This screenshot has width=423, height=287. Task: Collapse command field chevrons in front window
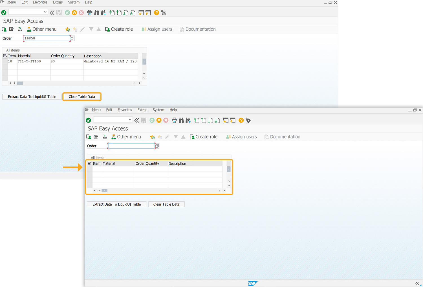(x=137, y=120)
